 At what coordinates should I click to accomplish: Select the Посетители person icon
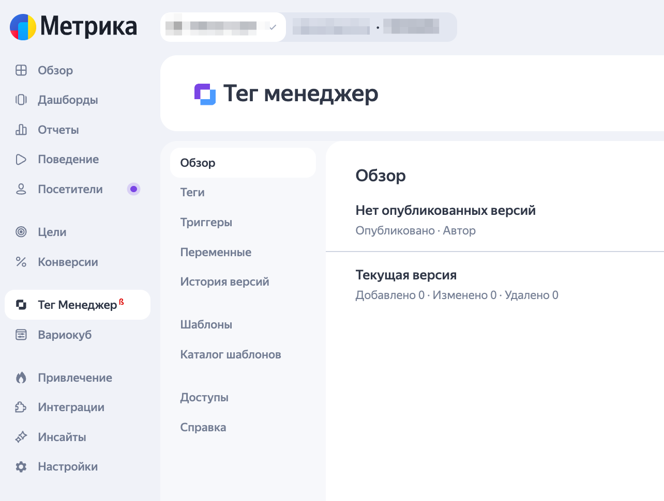coord(21,189)
